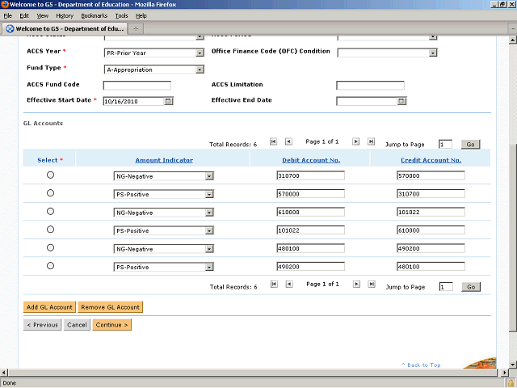Go to last page in top pagination
This screenshot has width=517, height=388.
click(x=372, y=141)
